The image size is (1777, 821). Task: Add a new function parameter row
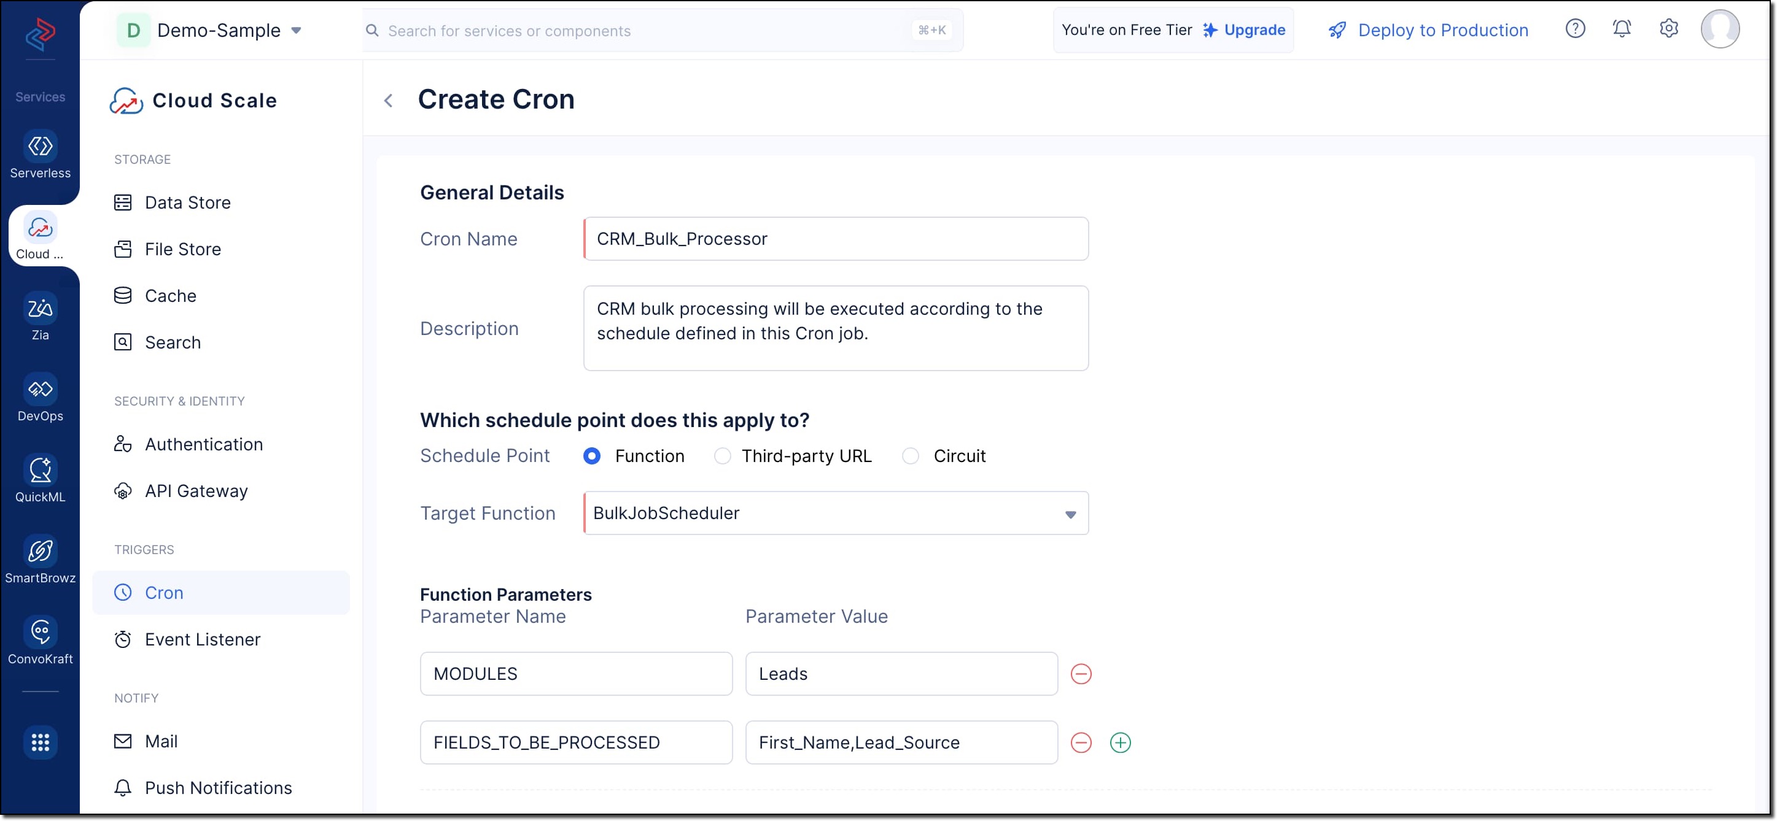(1119, 742)
